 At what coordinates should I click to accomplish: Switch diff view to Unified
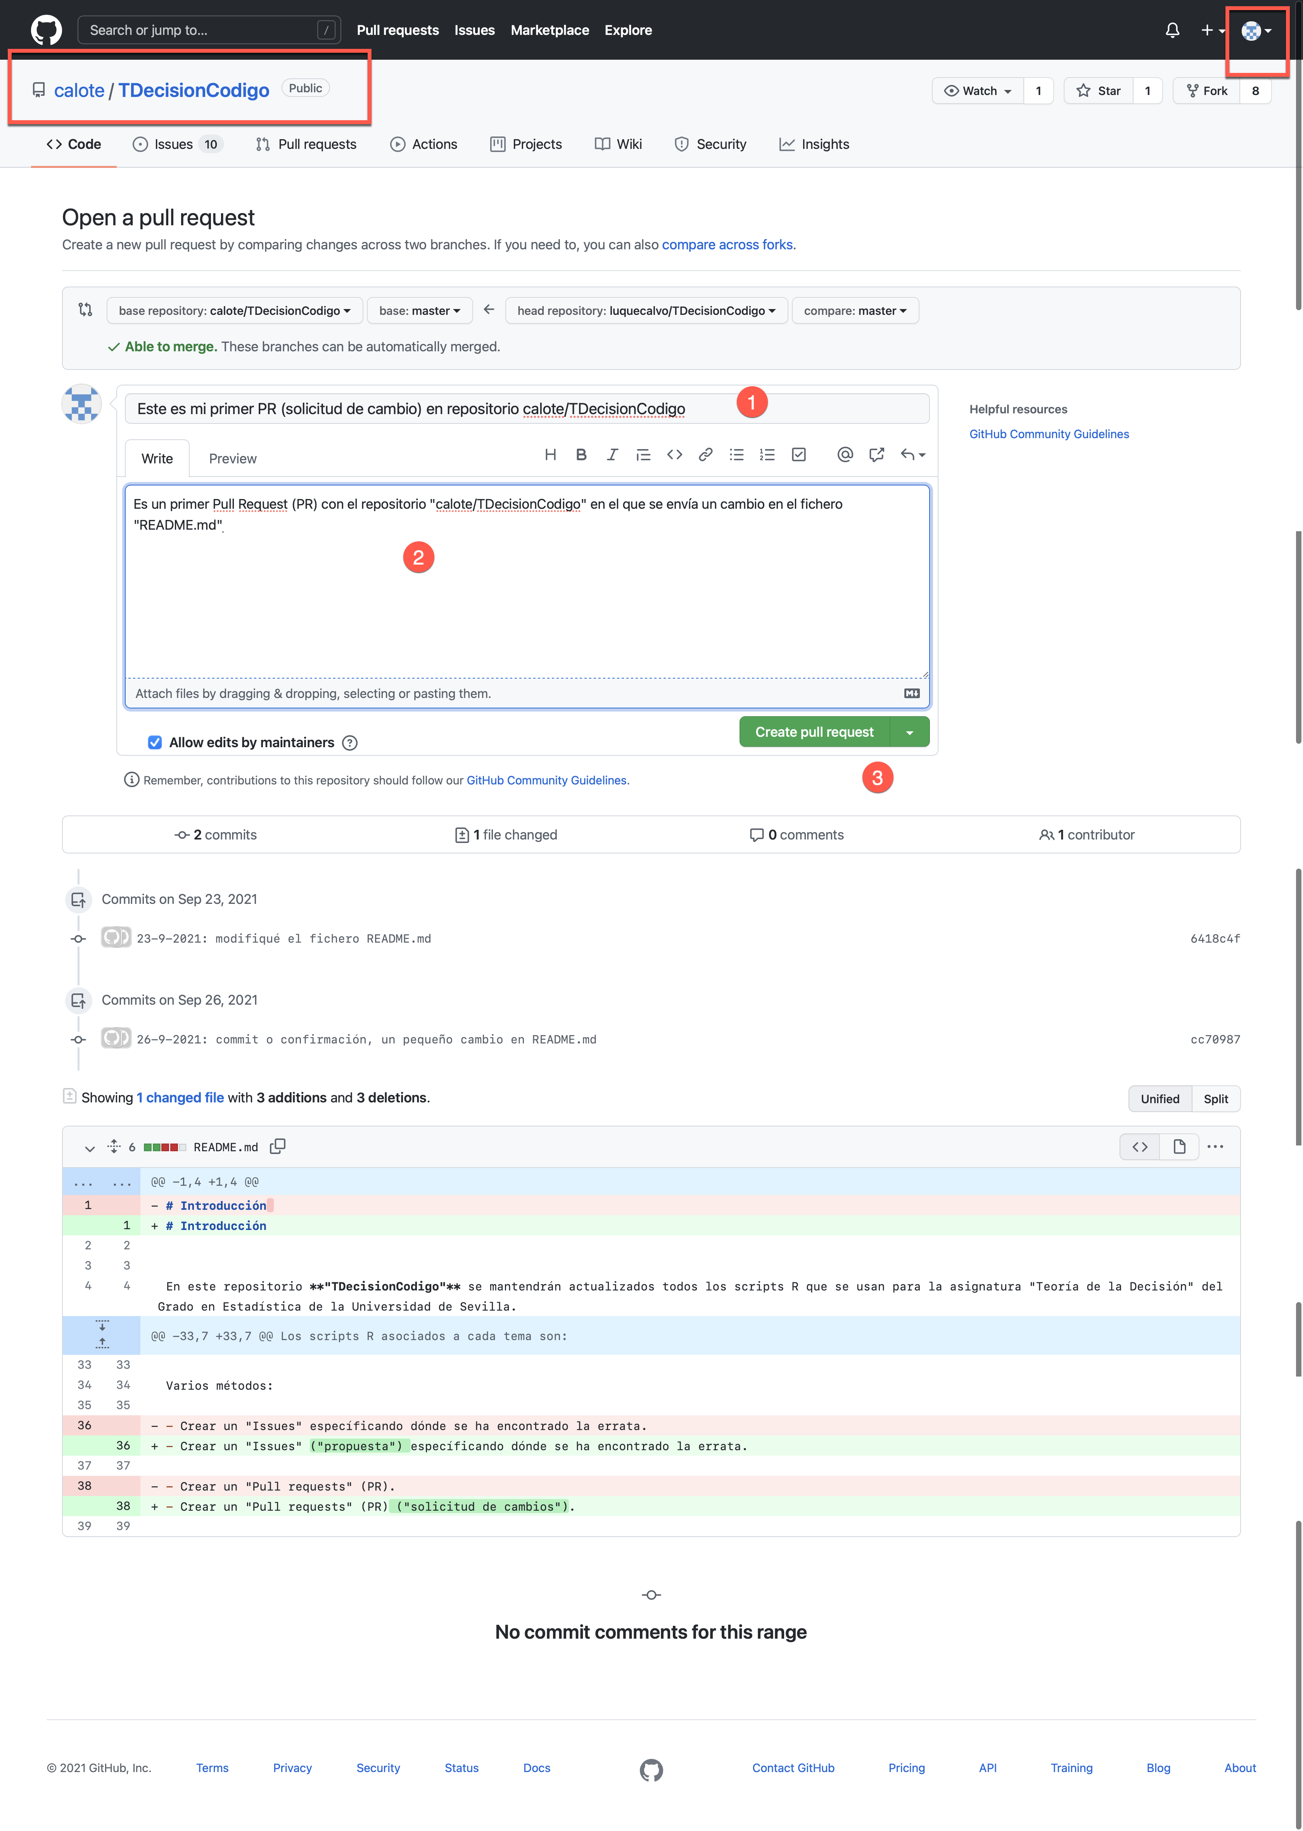tap(1160, 1099)
